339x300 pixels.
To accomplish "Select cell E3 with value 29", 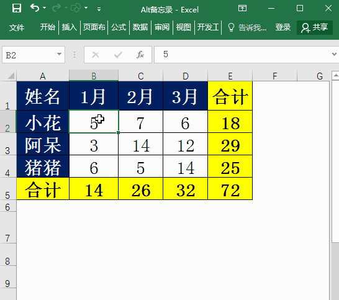I will (x=230, y=144).
